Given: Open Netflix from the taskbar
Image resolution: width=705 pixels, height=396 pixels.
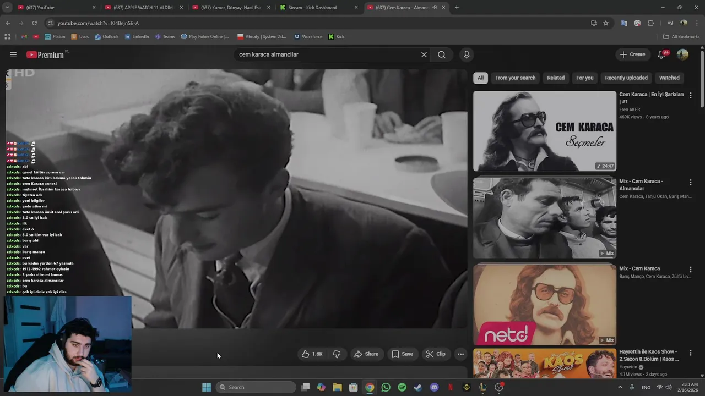Looking at the screenshot, I should [x=451, y=387].
